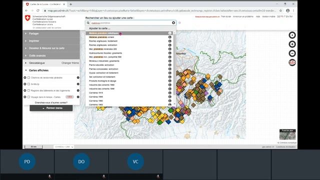Screen dimensions: 320x180
Task: Bookmark this page with the star icon
Action: pyautogui.click(x=280, y=10)
